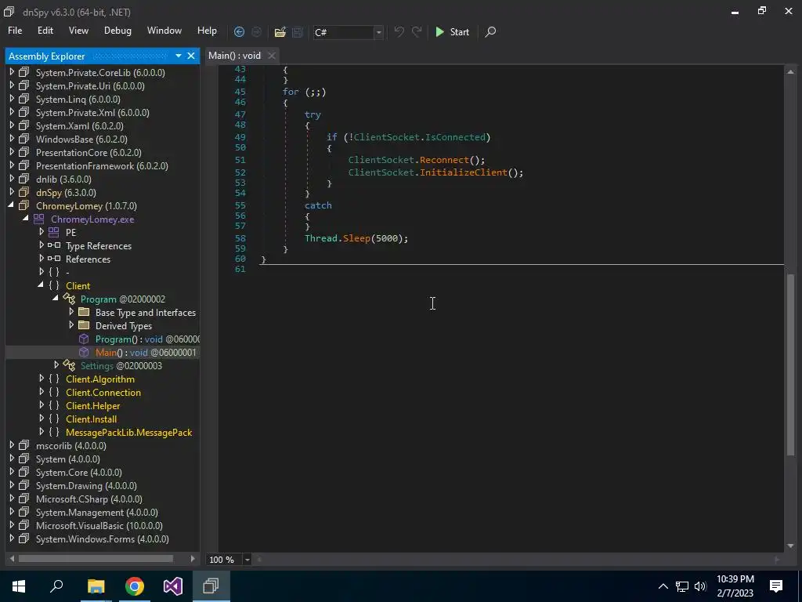Click the Undo toolbar icon
The height and width of the screenshot is (602, 802).
click(399, 31)
